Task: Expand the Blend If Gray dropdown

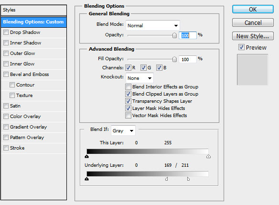Action: 123,131
